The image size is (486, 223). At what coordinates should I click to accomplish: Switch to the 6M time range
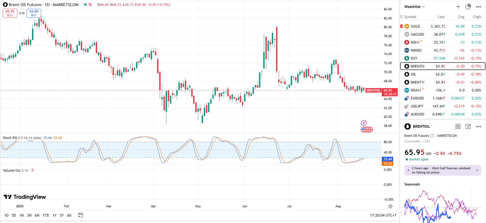tap(37, 215)
